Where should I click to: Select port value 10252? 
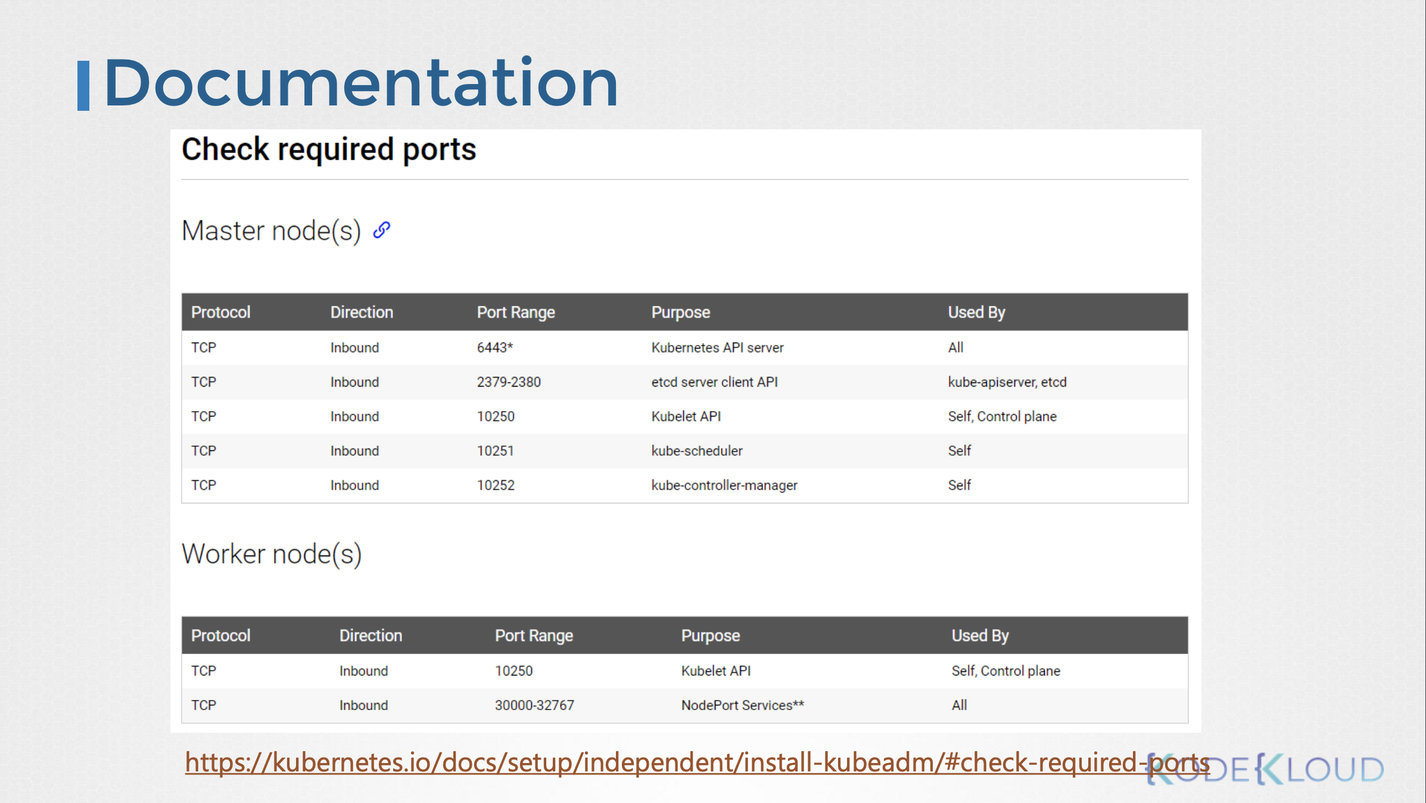coord(496,485)
